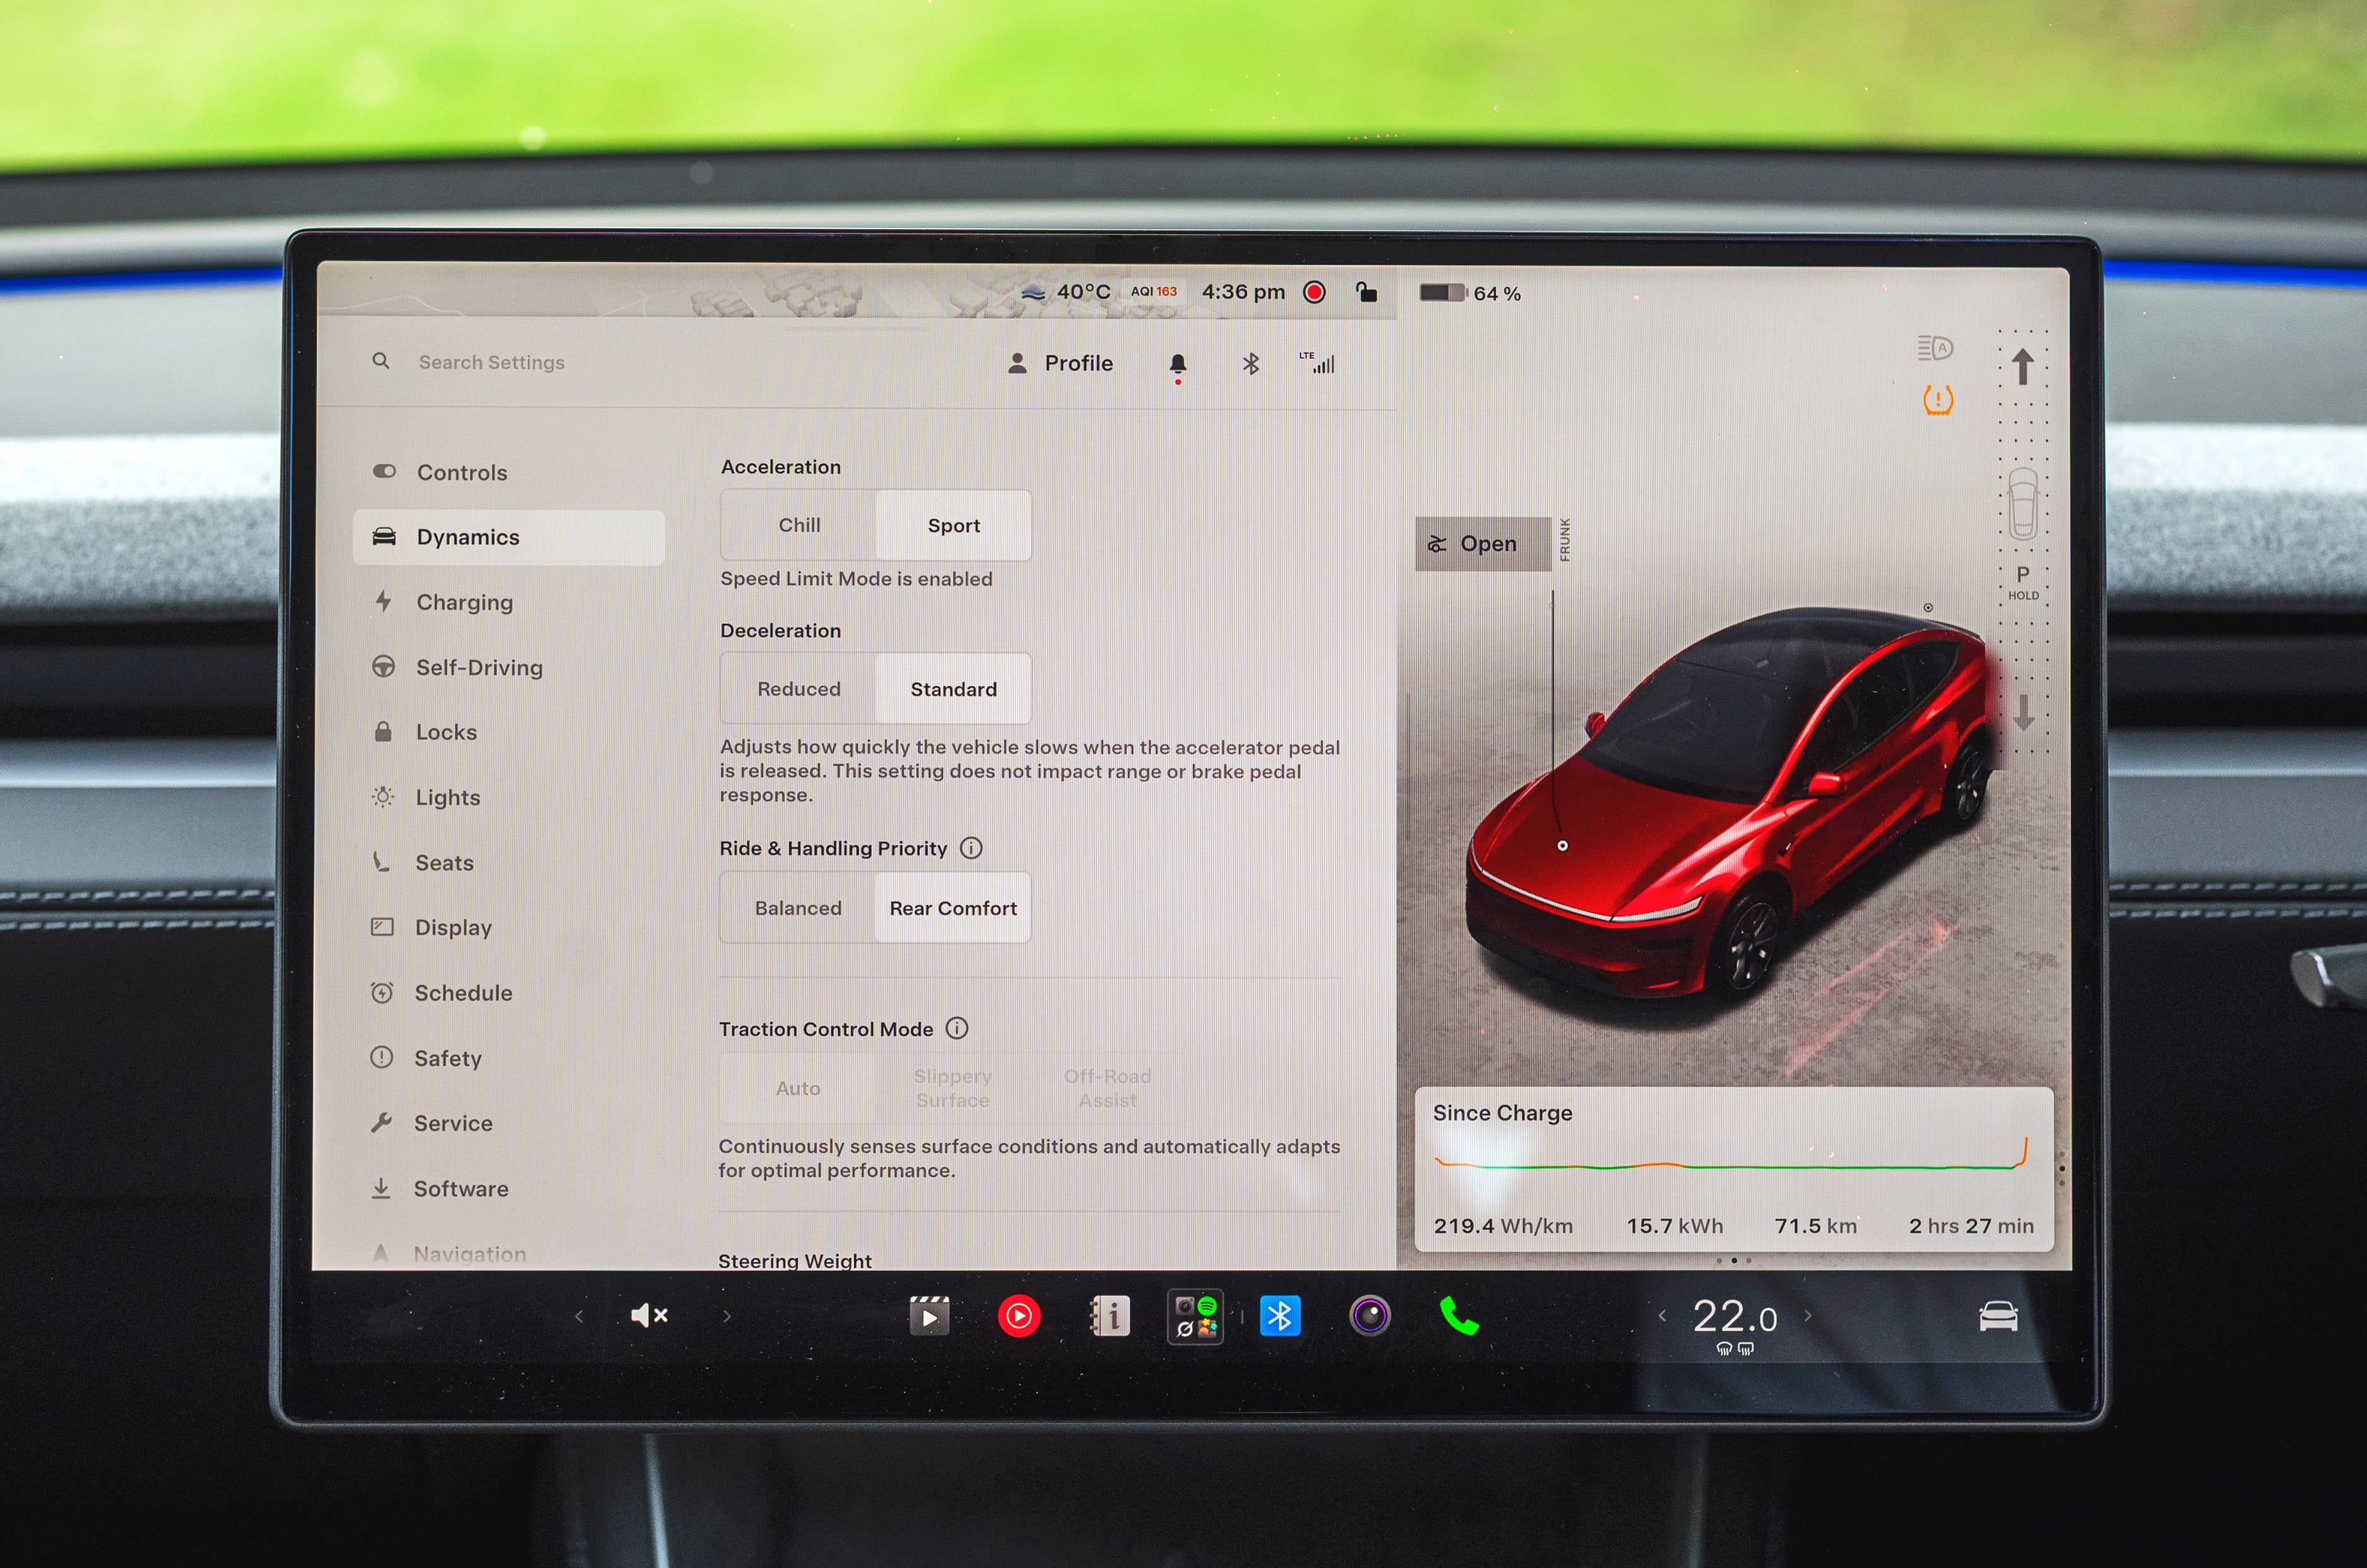Raise cabin temperature with right chevron
This screenshot has width=2367, height=1568.
click(x=1808, y=1316)
